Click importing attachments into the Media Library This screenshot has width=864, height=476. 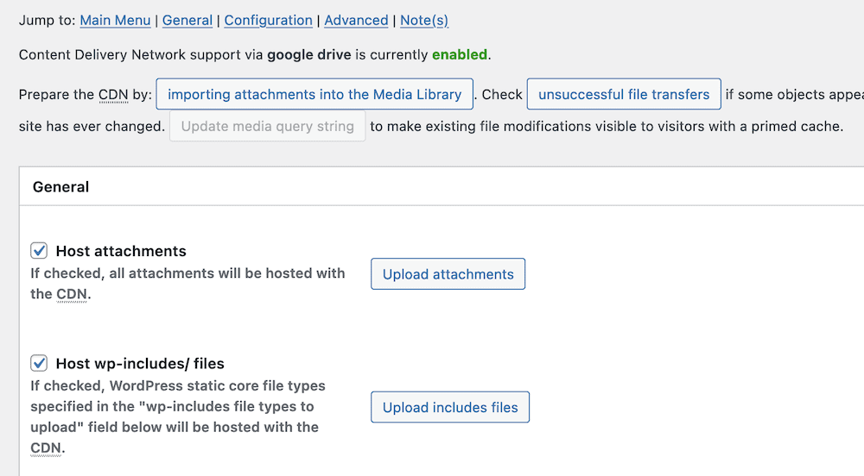click(x=314, y=95)
